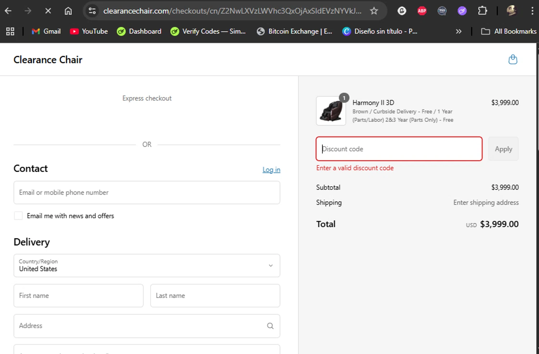Click the Log in link
Screen dimensions: 539x354
click(271, 169)
